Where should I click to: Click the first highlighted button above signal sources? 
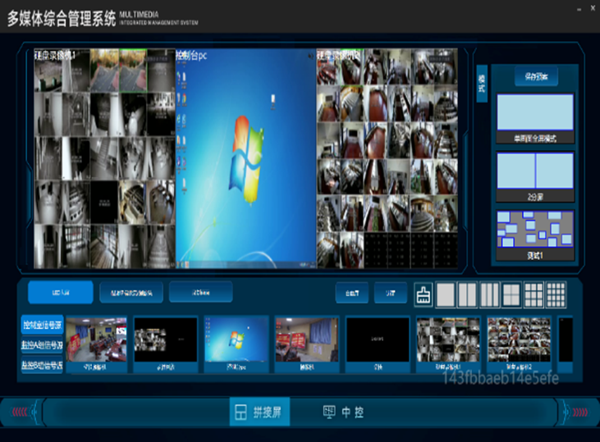point(60,292)
